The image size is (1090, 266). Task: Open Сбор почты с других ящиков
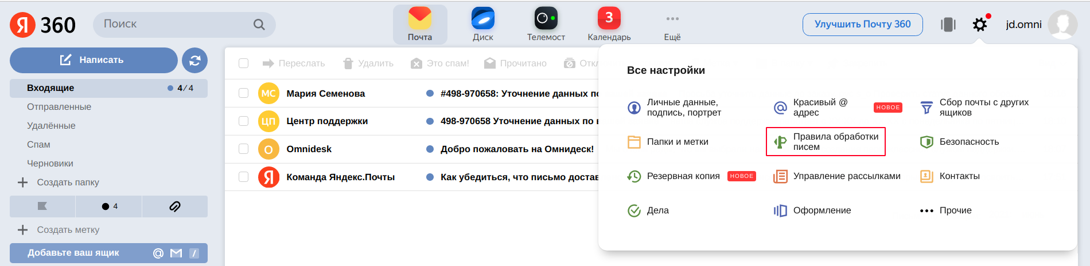(x=975, y=108)
